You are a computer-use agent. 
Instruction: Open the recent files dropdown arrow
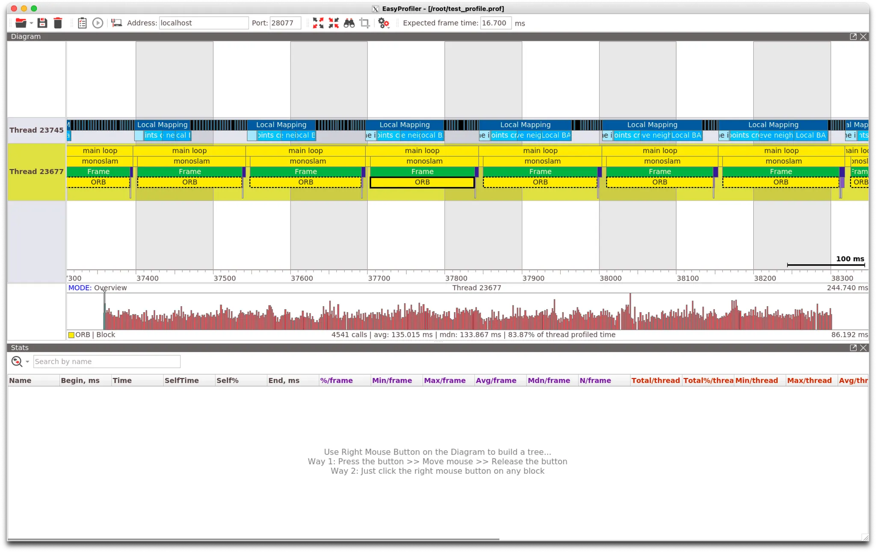pos(31,23)
